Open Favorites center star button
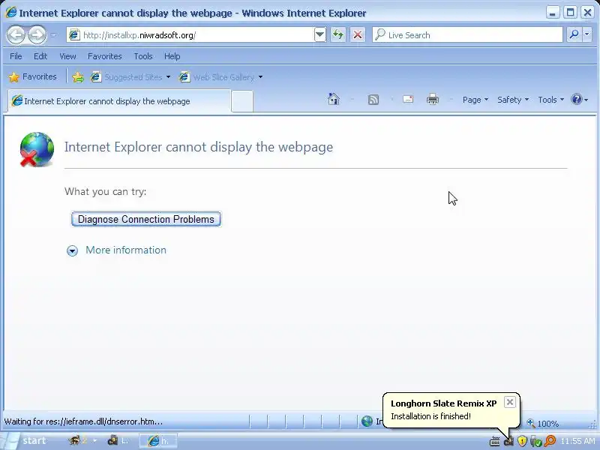The height and width of the screenshot is (450, 600). [x=32, y=77]
